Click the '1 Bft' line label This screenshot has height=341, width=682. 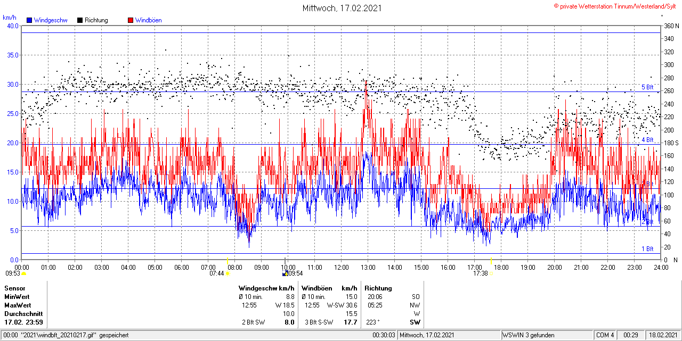pos(647,249)
